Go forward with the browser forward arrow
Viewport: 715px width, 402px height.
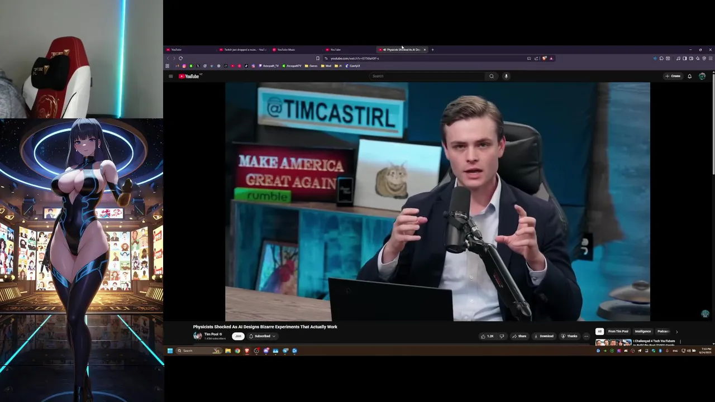[x=174, y=59]
